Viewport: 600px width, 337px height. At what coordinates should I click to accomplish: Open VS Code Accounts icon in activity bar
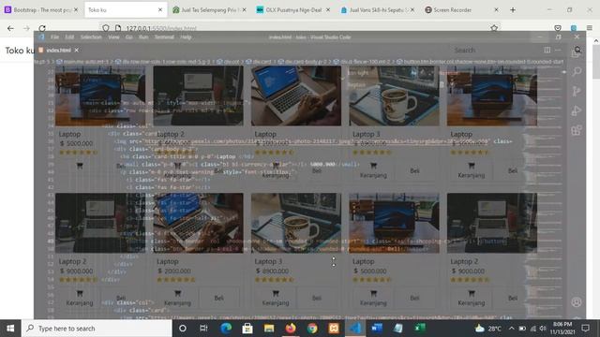click(577, 301)
